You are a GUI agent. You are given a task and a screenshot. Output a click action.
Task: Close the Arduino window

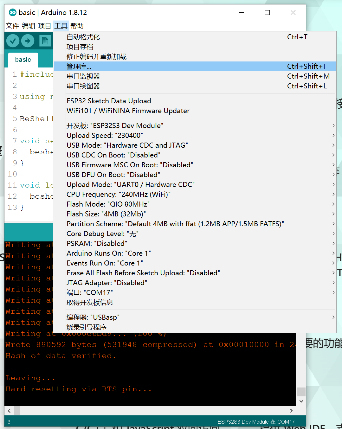tap(293, 12)
